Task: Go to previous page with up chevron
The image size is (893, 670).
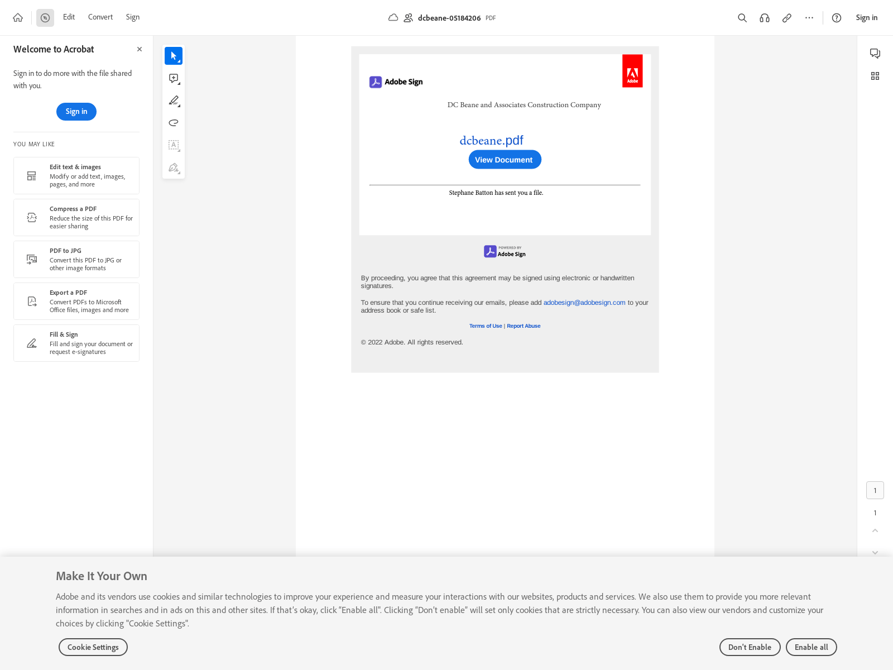Action: point(875,530)
